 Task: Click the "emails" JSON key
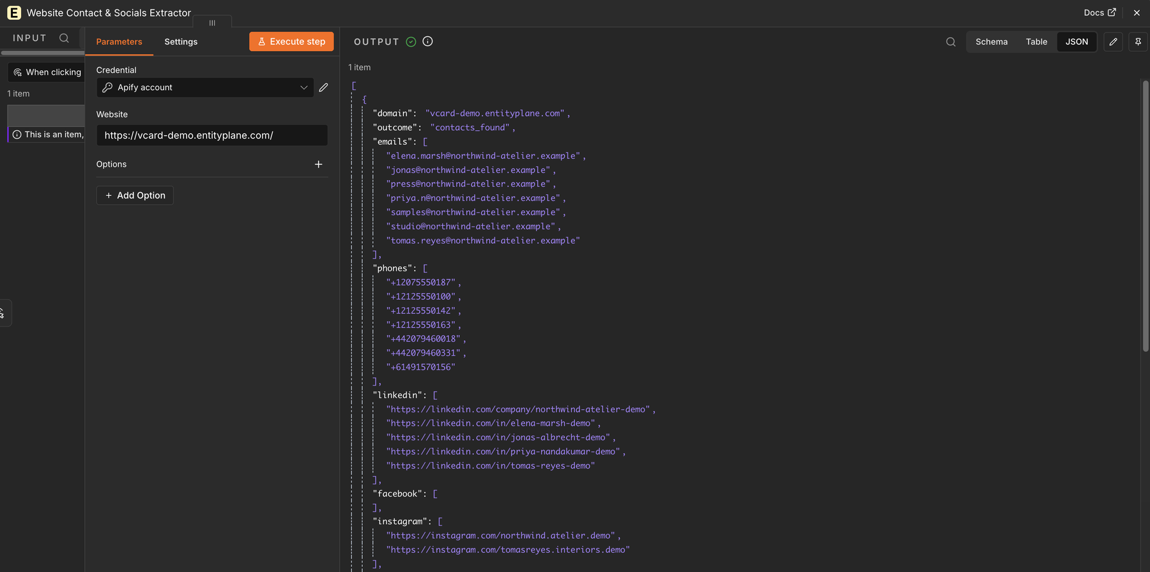[392, 142]
